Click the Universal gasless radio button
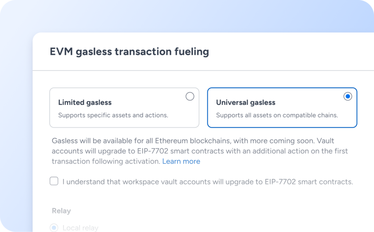The height and width of the screenshot is (232, 374). pos(348,97)
